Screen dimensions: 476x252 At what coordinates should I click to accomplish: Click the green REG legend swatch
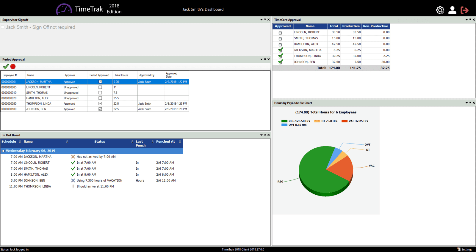point(284,121)
